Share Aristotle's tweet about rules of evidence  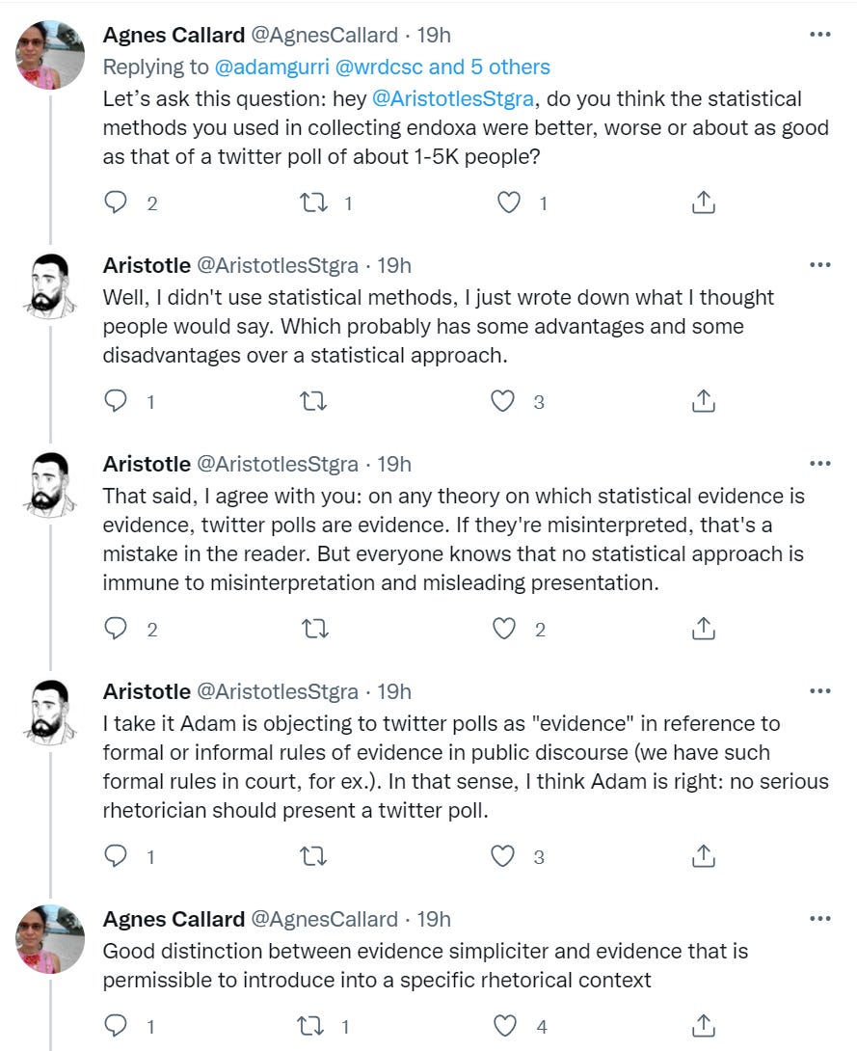(703, 856)
